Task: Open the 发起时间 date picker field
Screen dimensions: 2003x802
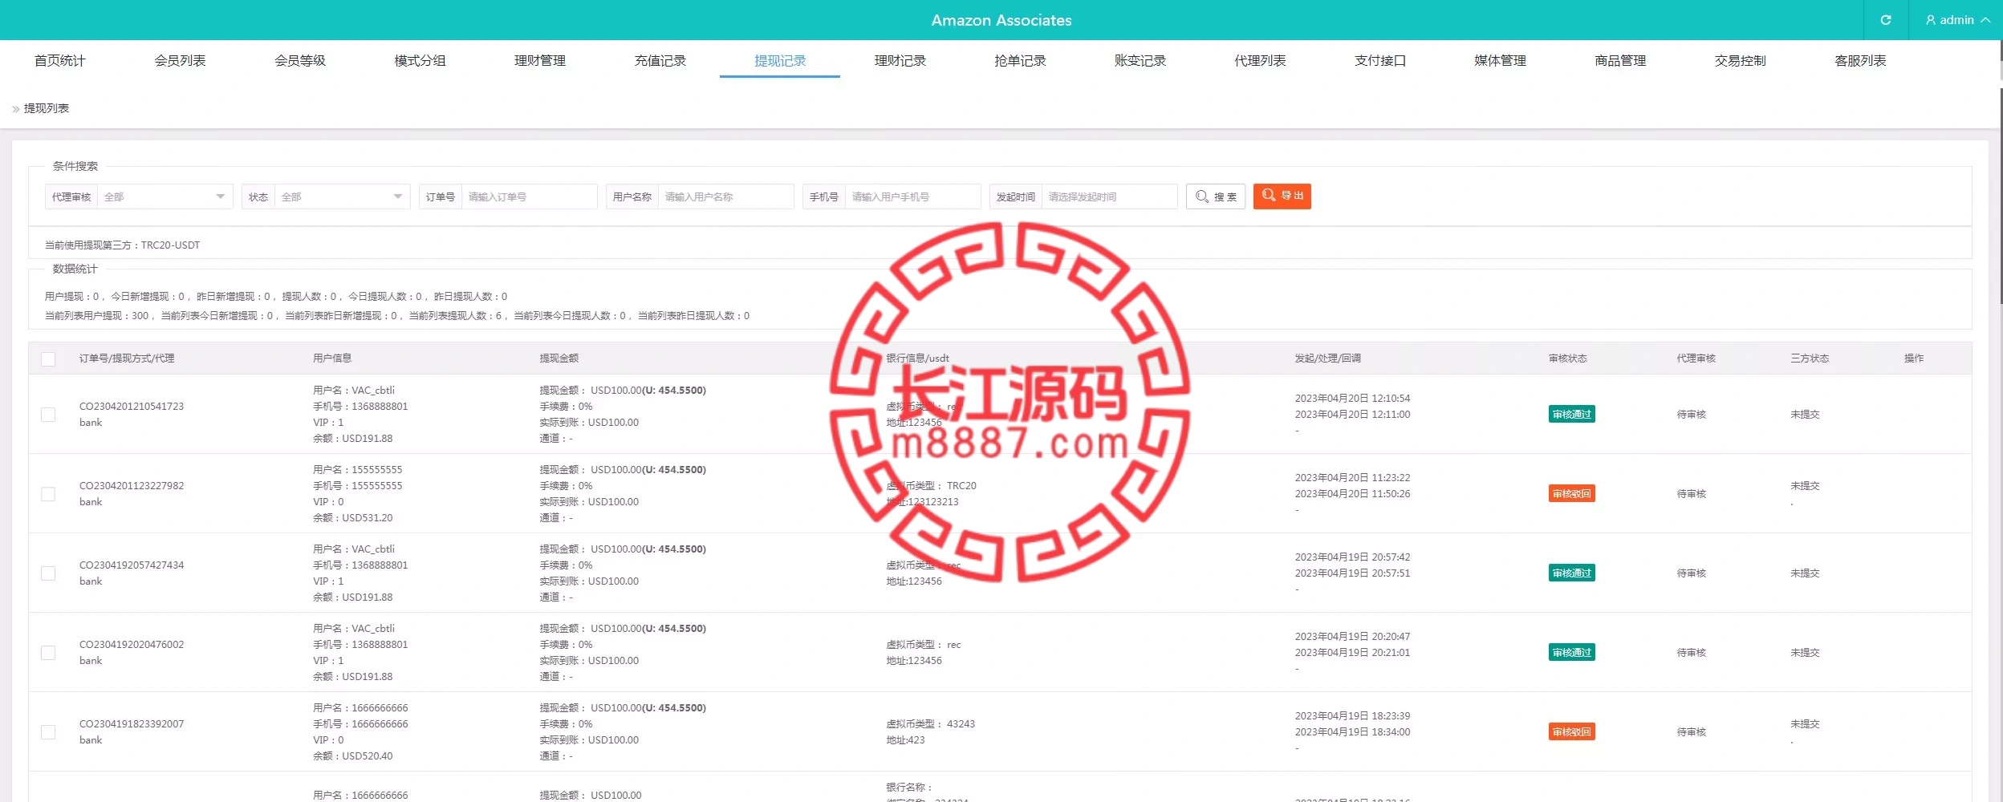Action: coord(1109,196)
